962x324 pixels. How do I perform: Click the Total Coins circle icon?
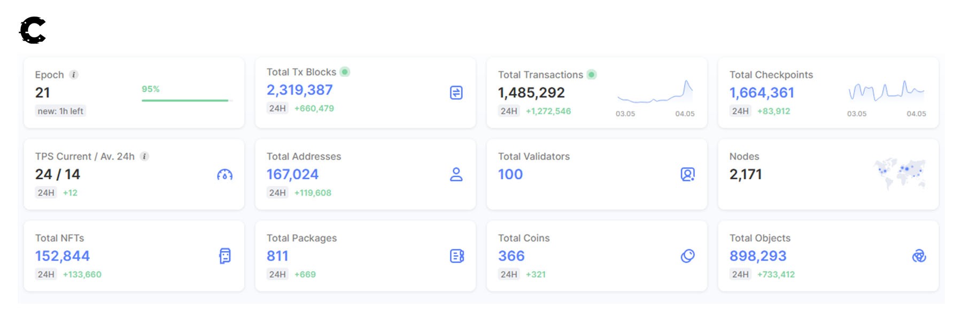coord(687,256)
